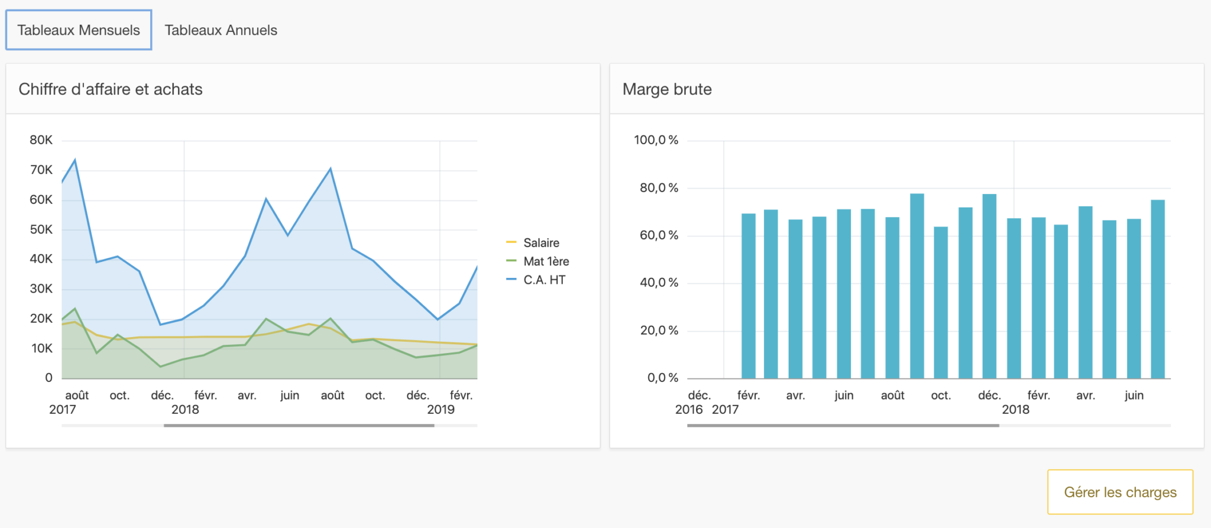The width and height of the screenshot is (1211, 528).
Task: Toggle the C.A. HT series legend label
Action: [x=544, y=280]
